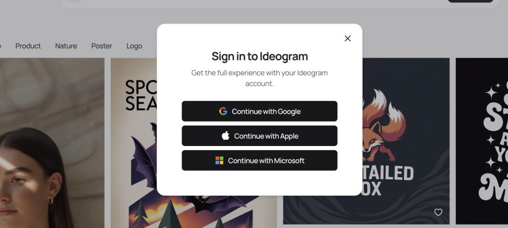Click the Microsoft logo icon
This screenshot has width=508, height=228.
point(219,160)
